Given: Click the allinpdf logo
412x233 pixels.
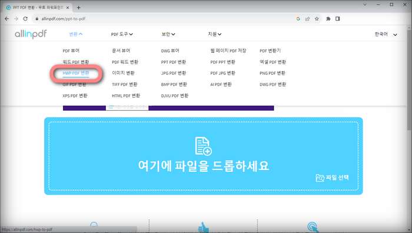Looking at the screenshot, I should (31, 34).
